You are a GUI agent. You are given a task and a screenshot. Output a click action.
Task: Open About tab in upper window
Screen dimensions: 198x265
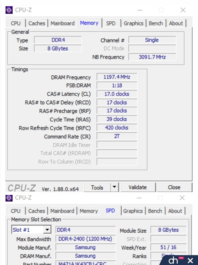coord(176,23)
